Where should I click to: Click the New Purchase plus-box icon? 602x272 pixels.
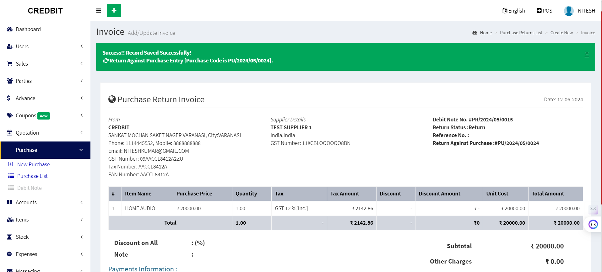[x=11, y=164]
